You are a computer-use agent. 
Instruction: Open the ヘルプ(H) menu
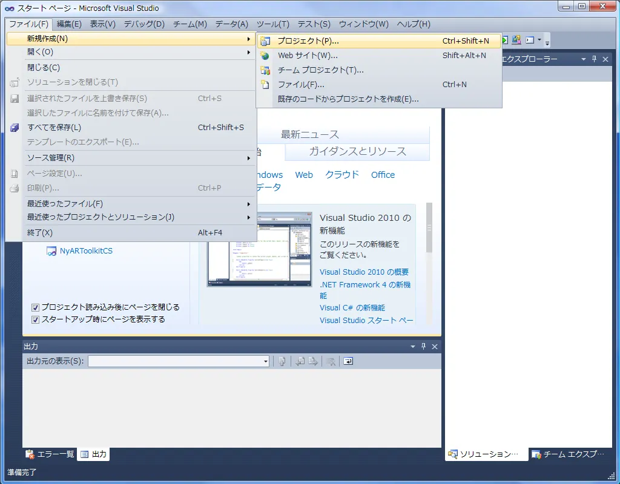pyautogui.click(x=414, y=24)
